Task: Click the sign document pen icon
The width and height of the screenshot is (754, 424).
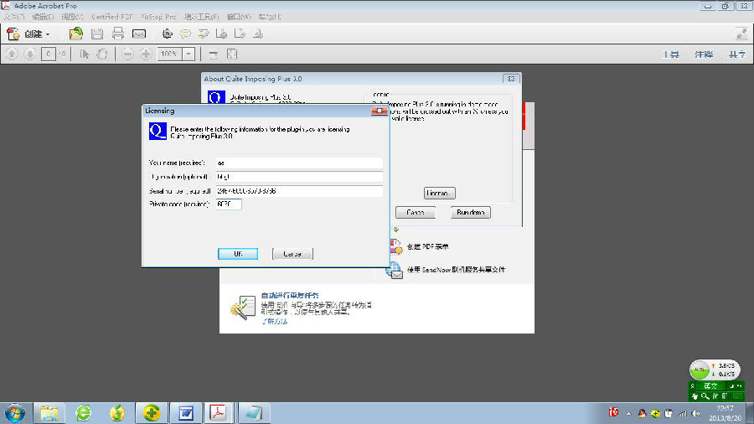Action: (258, 34)
